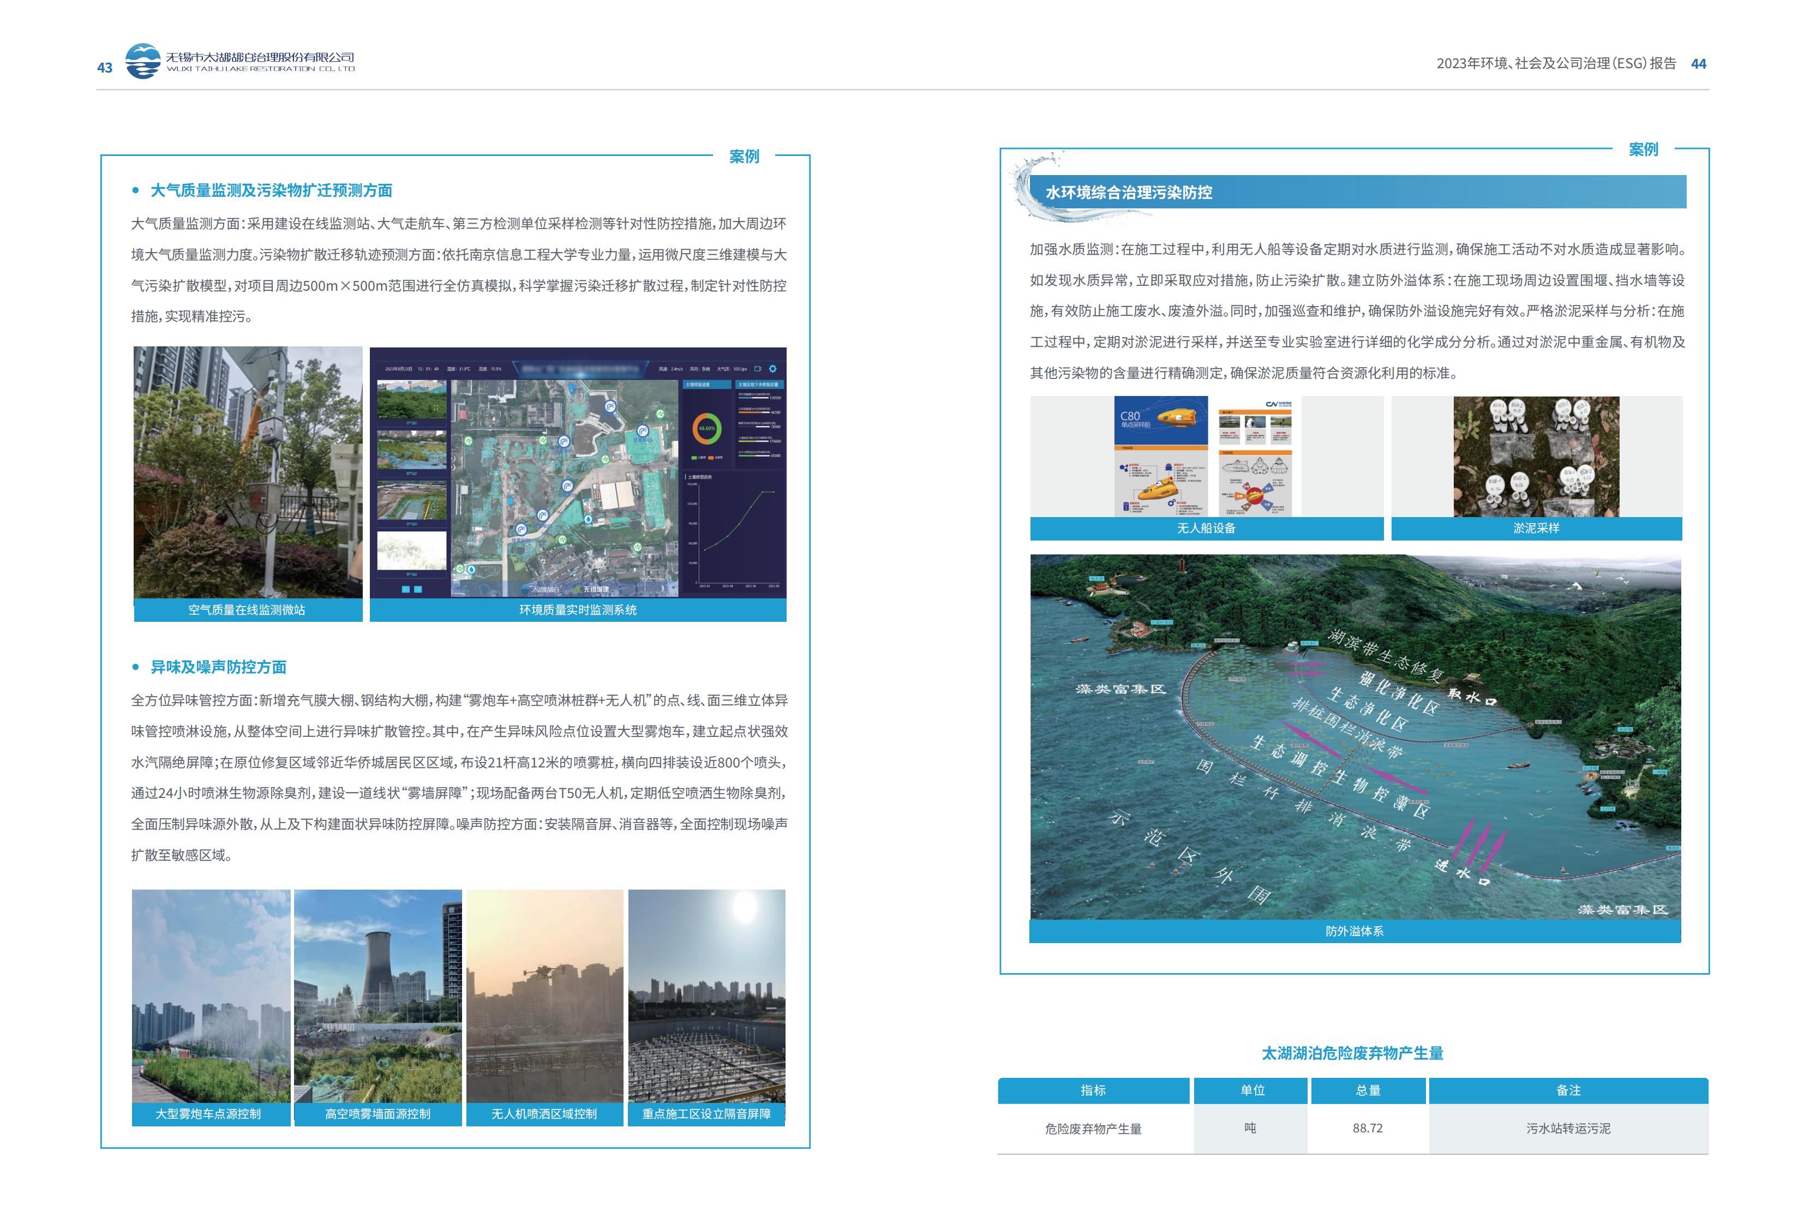This screenshot has height=1224, width=1804.
Task: Click the 88.72 value cell in table
Action: click(x=1367, y=1129)
